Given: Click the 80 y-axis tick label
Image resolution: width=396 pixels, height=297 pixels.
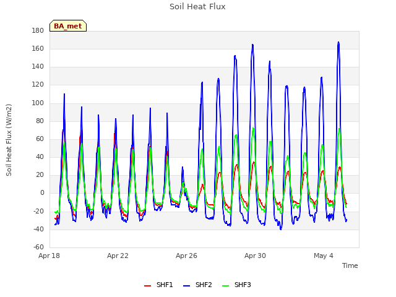Looking at the screenshot, I should [x=40, y=121].
